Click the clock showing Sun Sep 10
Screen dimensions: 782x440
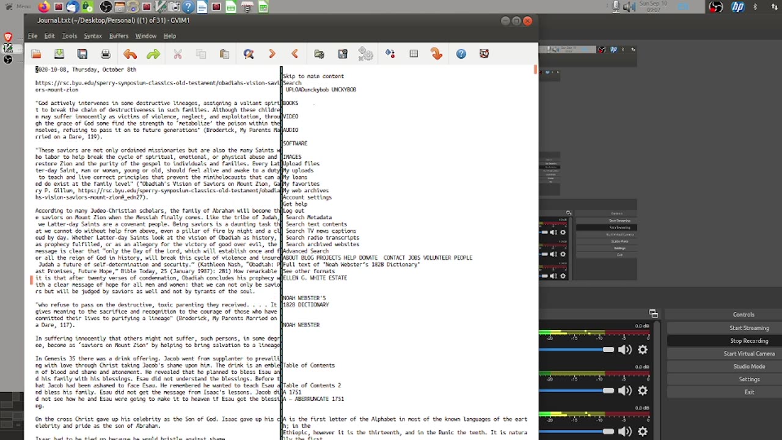pos(653,7)
